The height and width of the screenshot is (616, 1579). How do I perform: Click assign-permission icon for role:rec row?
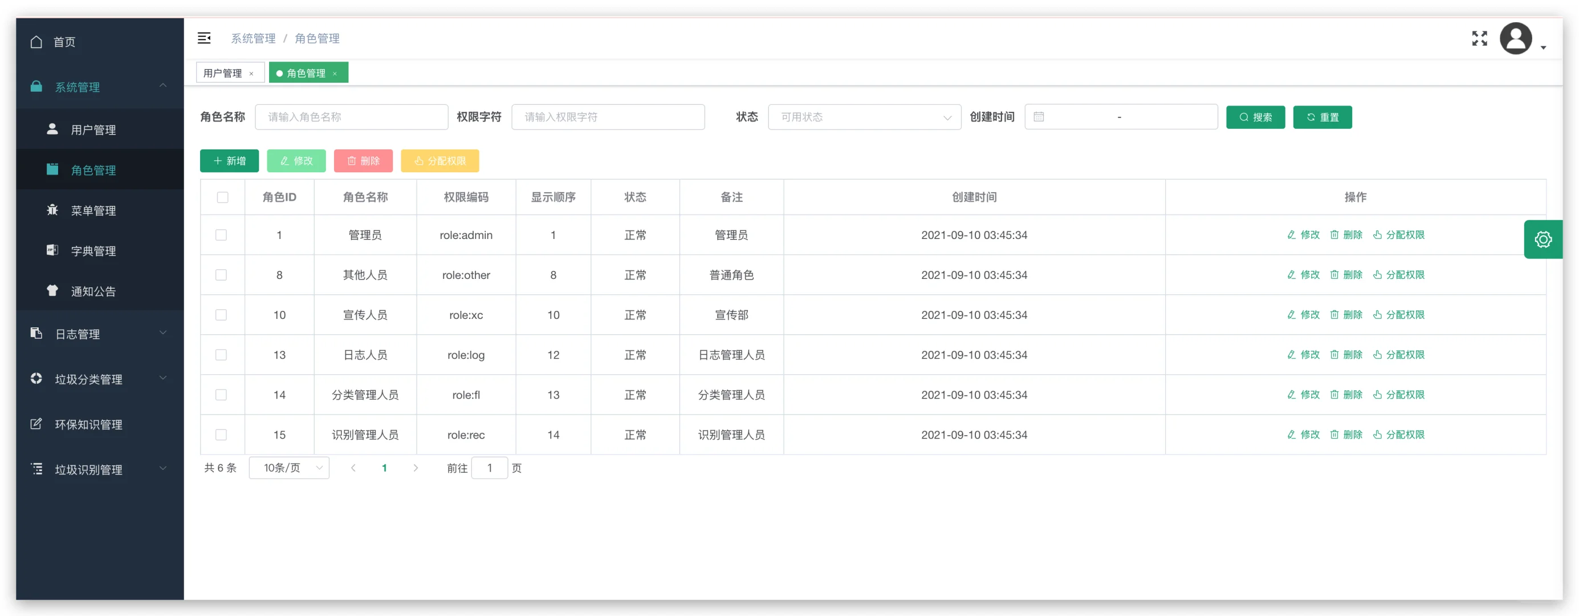[1377, 435]
